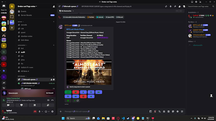Select the Bitcrush tag

point(119,17)
